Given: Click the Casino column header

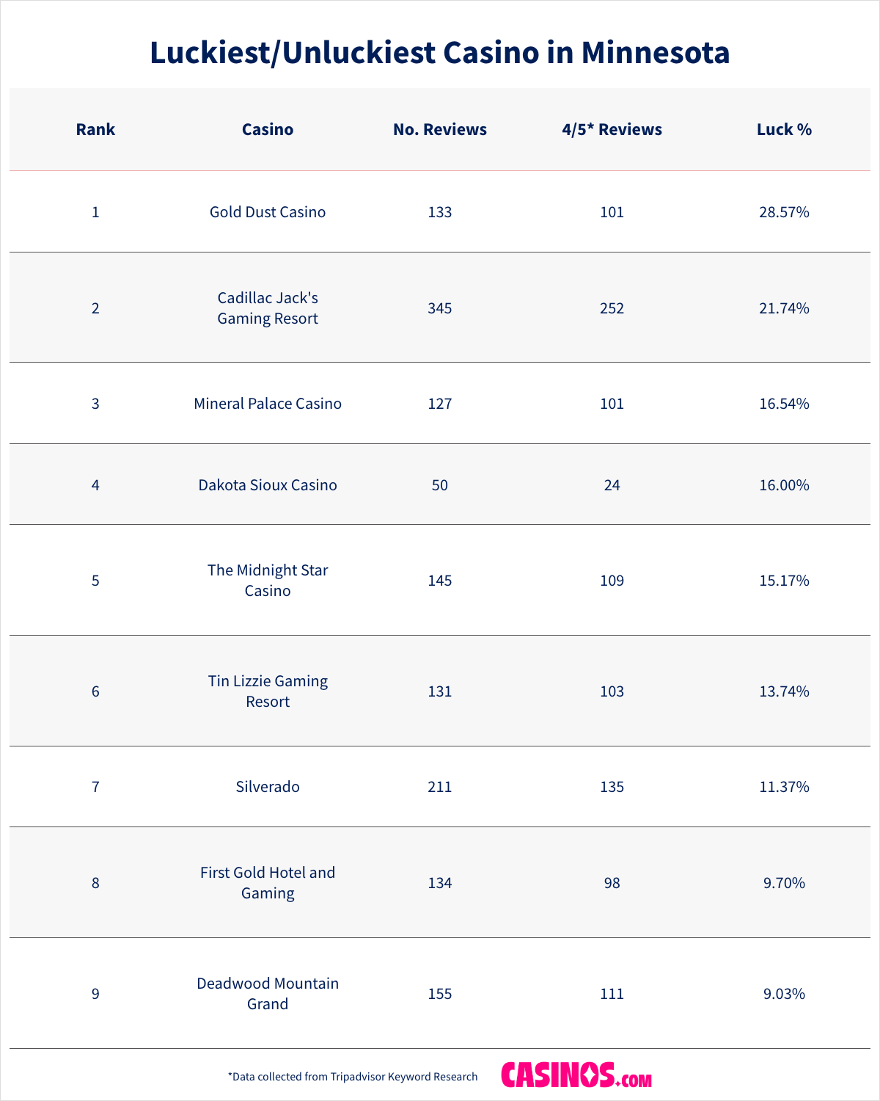Looking at the screenshot, I should 268,130.
